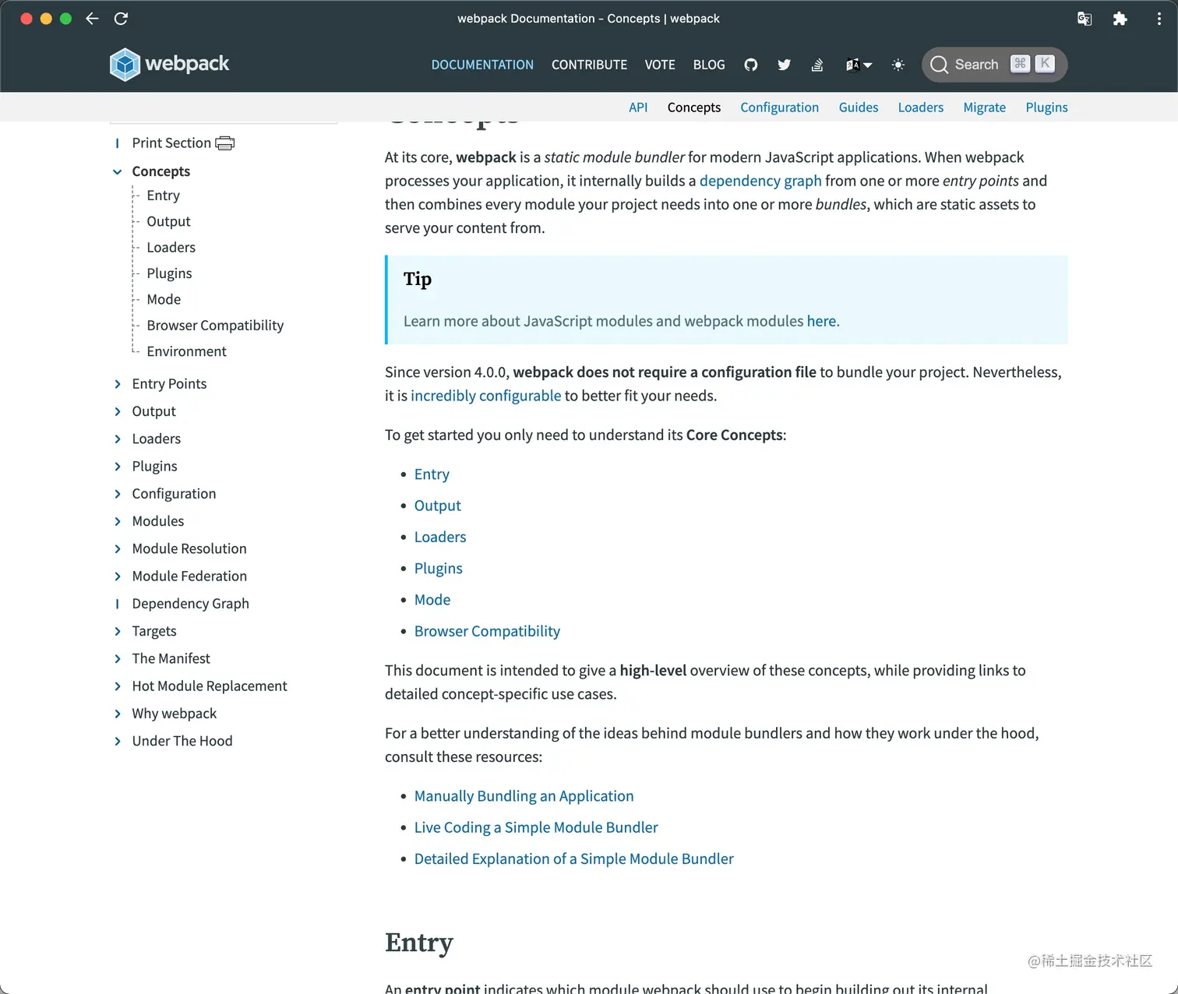Reload the page with refresh icon

[x=121, y=19]
